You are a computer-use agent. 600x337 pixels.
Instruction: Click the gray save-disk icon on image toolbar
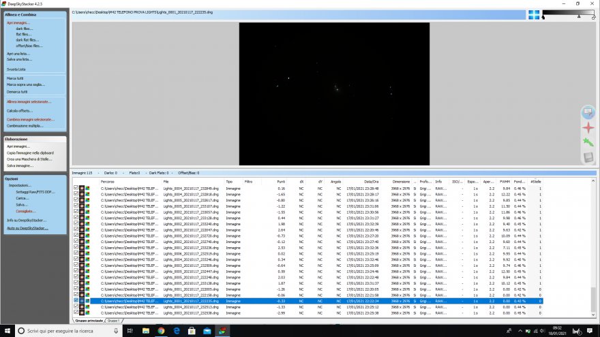588,158
